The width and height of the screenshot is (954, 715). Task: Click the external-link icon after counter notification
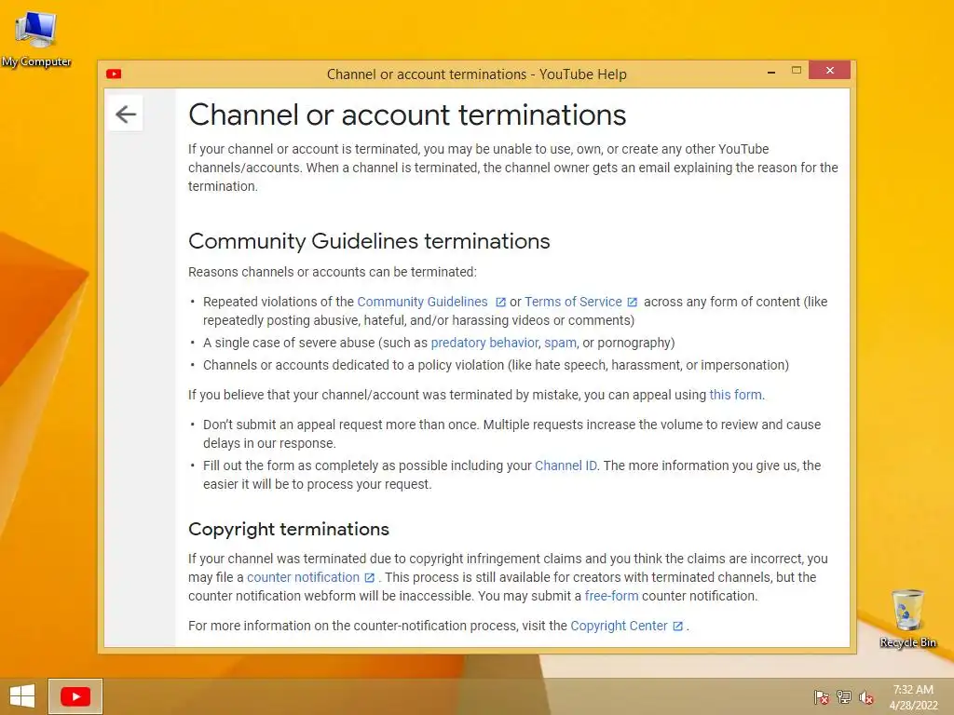369,577
